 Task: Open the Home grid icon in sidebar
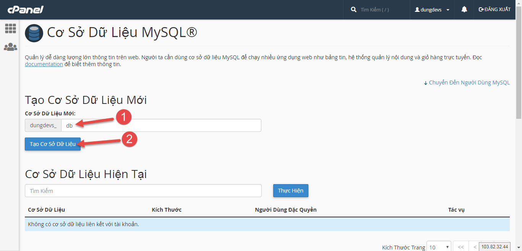point(10,28)
